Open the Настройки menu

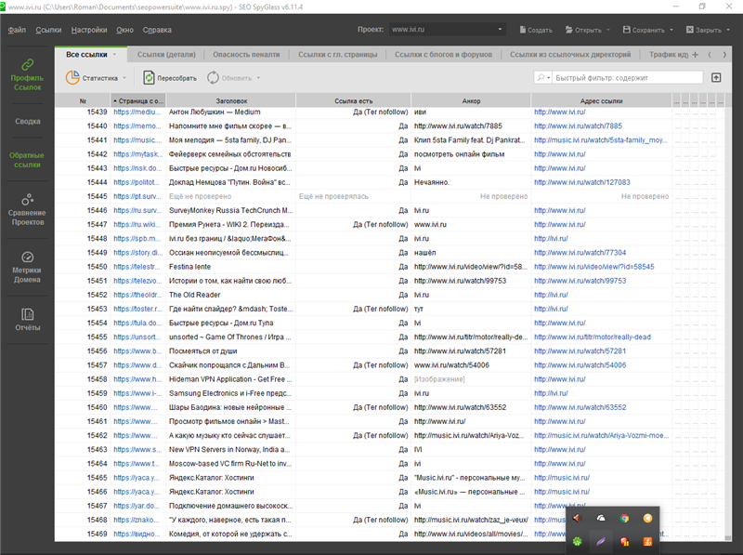click(x=88, y=30)
